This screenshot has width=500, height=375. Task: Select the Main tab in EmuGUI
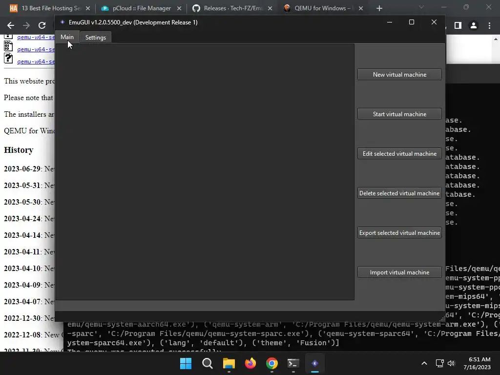pos(67,37)
